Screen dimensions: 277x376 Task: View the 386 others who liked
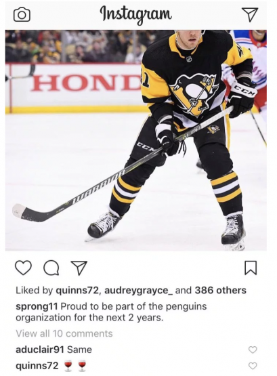(x=221, y=291)
